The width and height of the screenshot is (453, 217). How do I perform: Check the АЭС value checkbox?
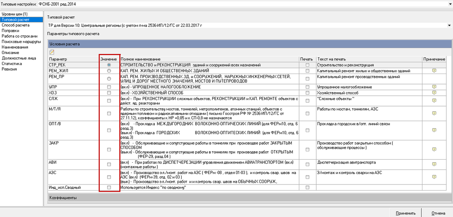pos(109,177)
